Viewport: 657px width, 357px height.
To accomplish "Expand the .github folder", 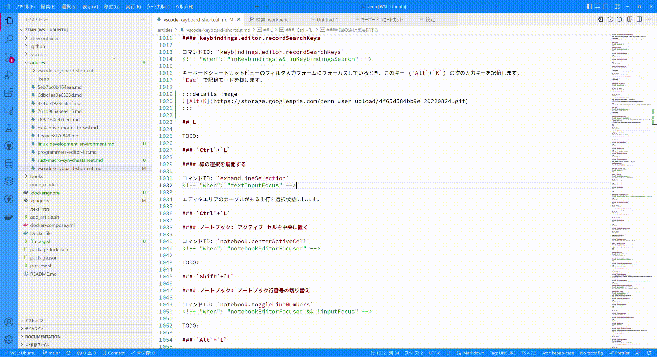I will pyautogui.click(x=85, y=47).
